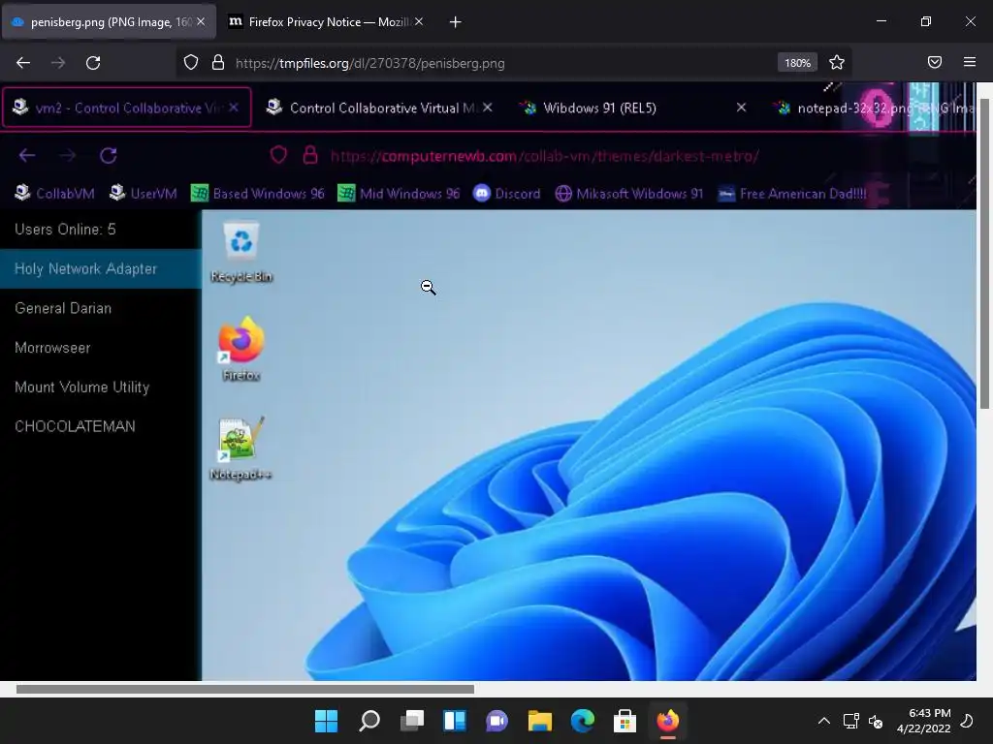Save the page to Pocket
The height and width of the screenshot is (744, 993).
(x=934, y=62)
